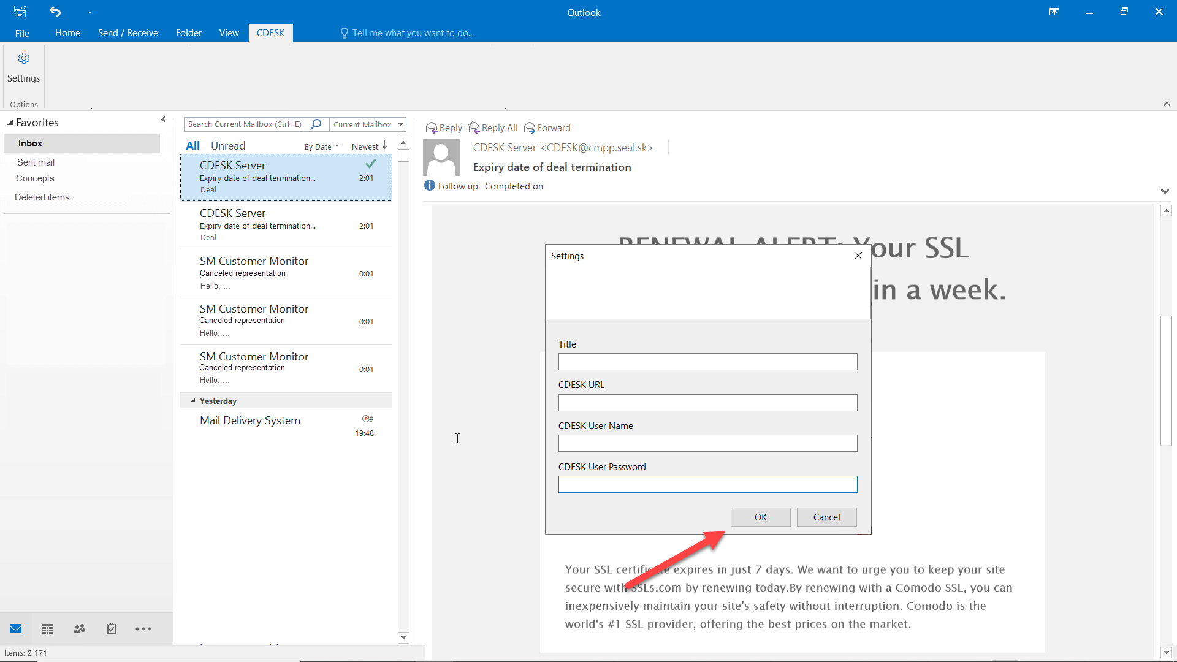Open the By Date sort dropdown
The width and height of the screenshot is (1177, 662).
click(322, 147)
